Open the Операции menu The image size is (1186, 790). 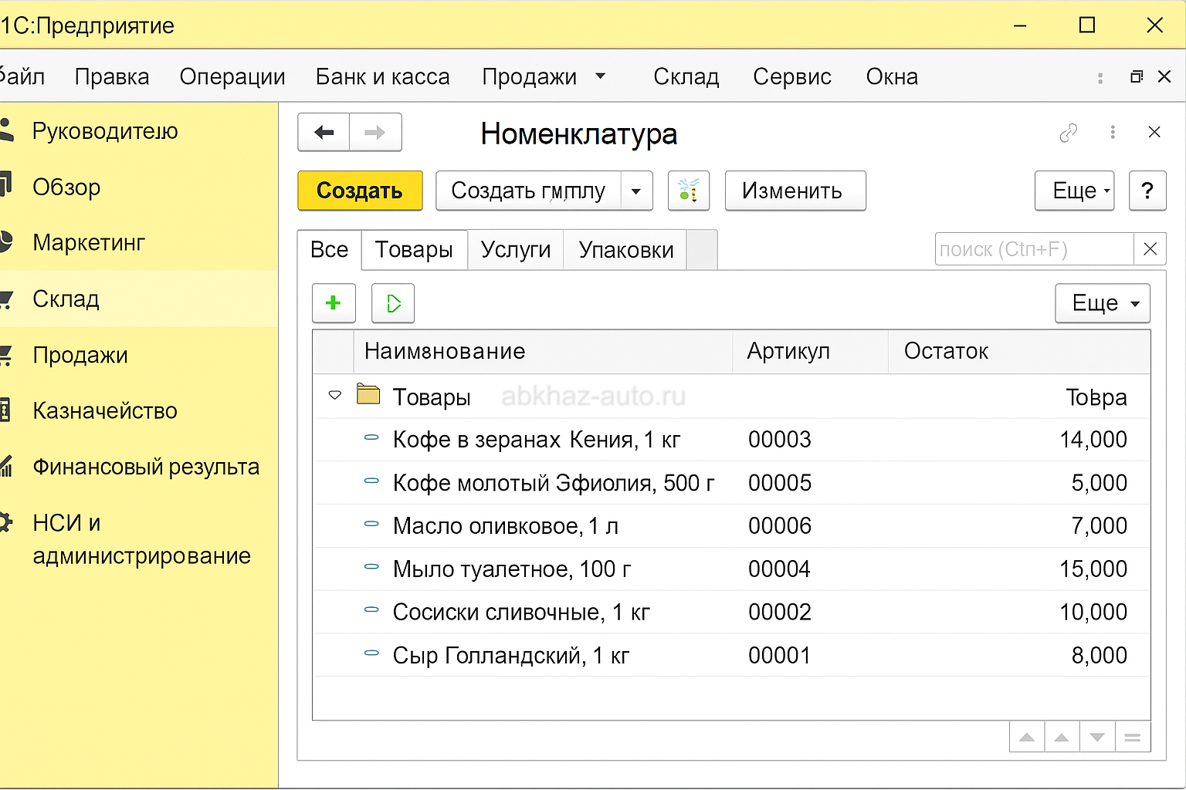(232, 76)
